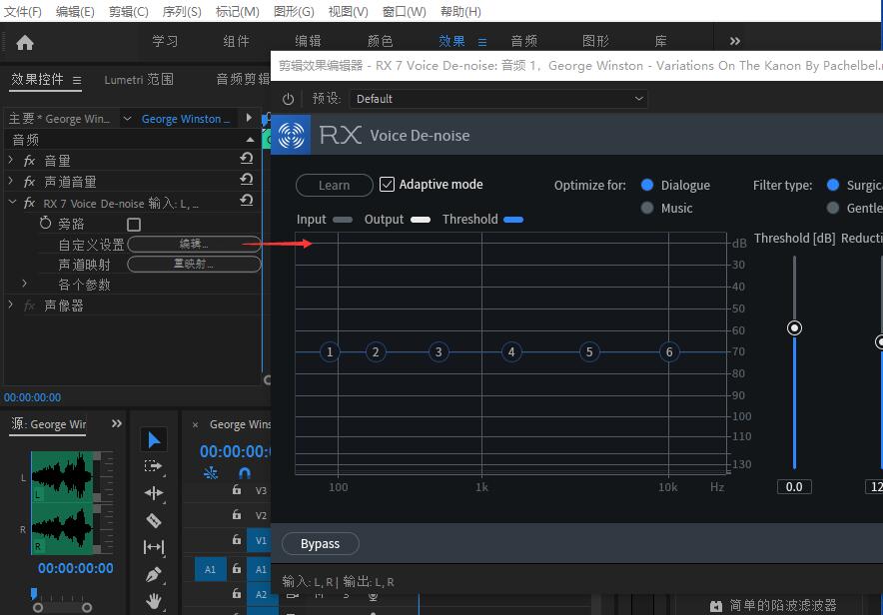
Task: Toggle lock on track A2
Action: 237,593
